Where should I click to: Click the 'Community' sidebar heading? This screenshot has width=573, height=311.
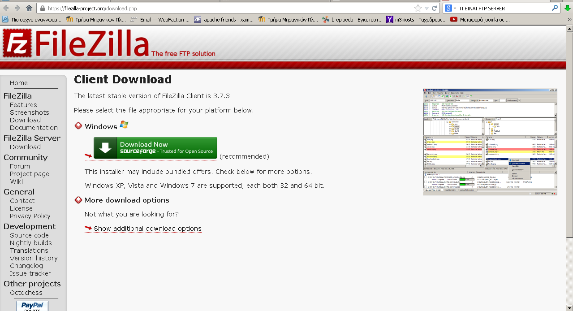pyautogui.click(x=26, y=157)
